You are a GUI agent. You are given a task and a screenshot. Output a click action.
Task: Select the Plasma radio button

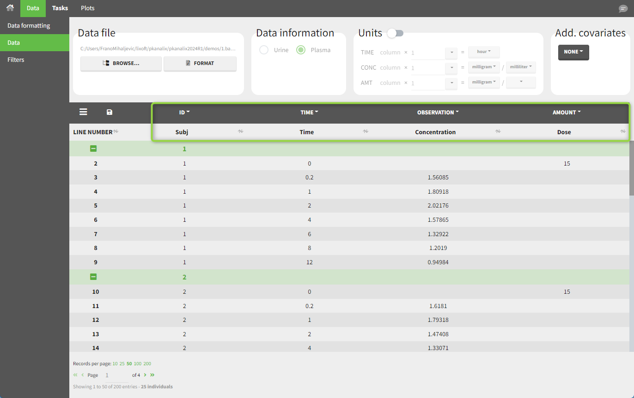click(301, 50)
